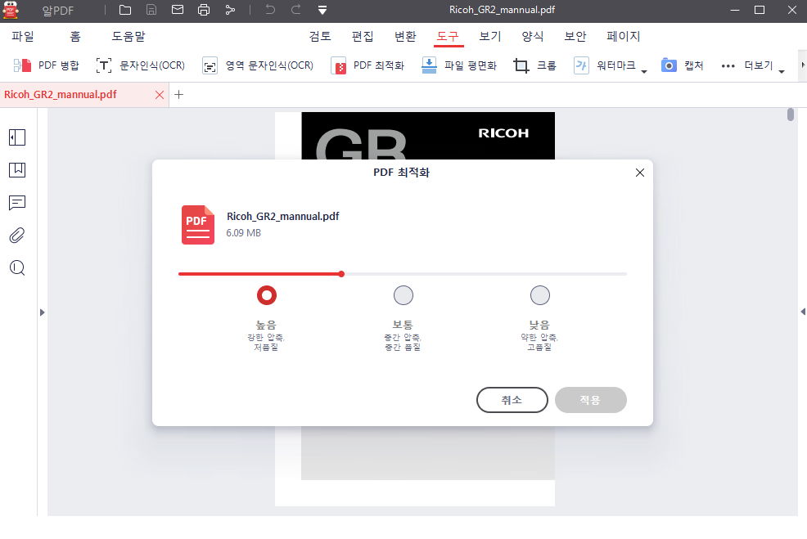Open the 도움말 menu
807x539 pixels.
click(128, 36)
